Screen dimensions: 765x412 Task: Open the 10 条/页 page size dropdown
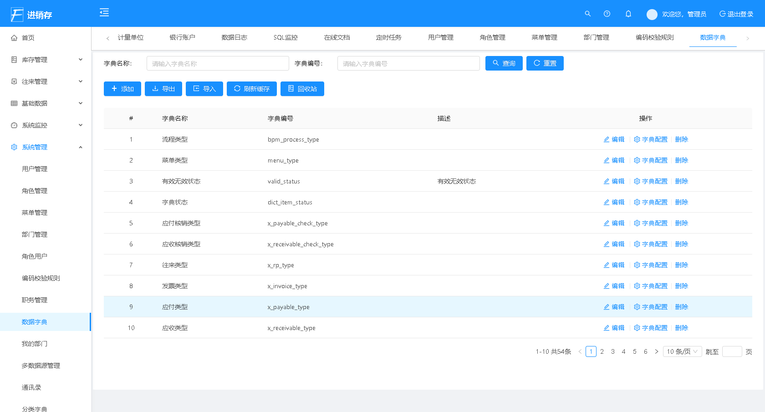(682, 351)
